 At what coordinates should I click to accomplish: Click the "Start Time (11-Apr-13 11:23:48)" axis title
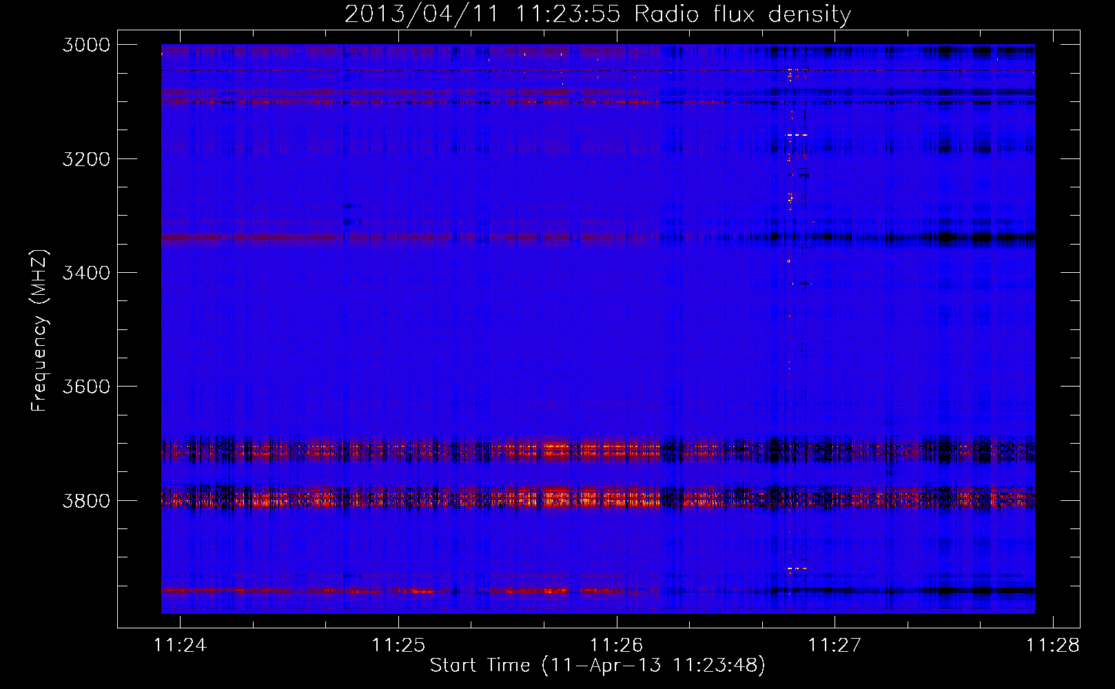tap(597, 666)
